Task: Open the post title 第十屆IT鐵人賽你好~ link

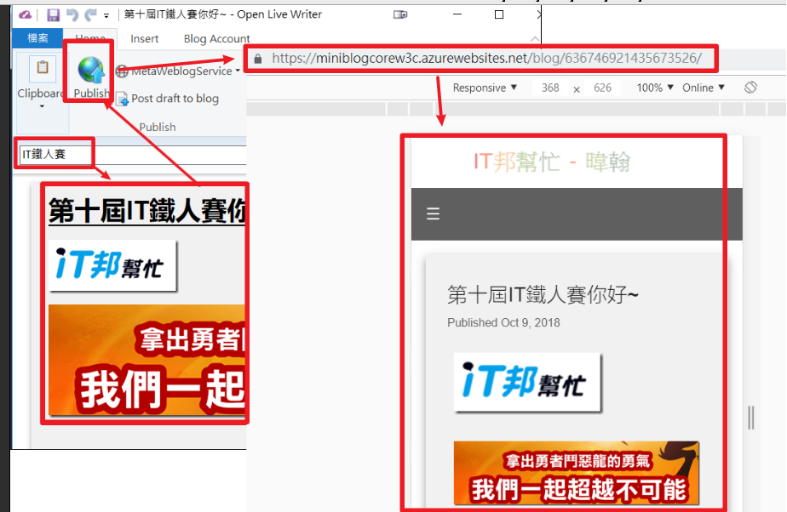Action: pyautogui.click(x=543, y=294)
